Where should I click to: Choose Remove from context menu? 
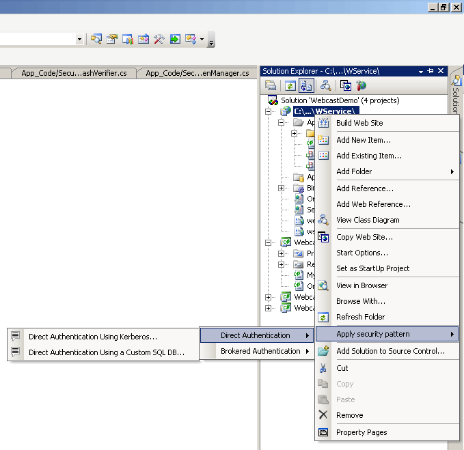[x=387, y=415]
